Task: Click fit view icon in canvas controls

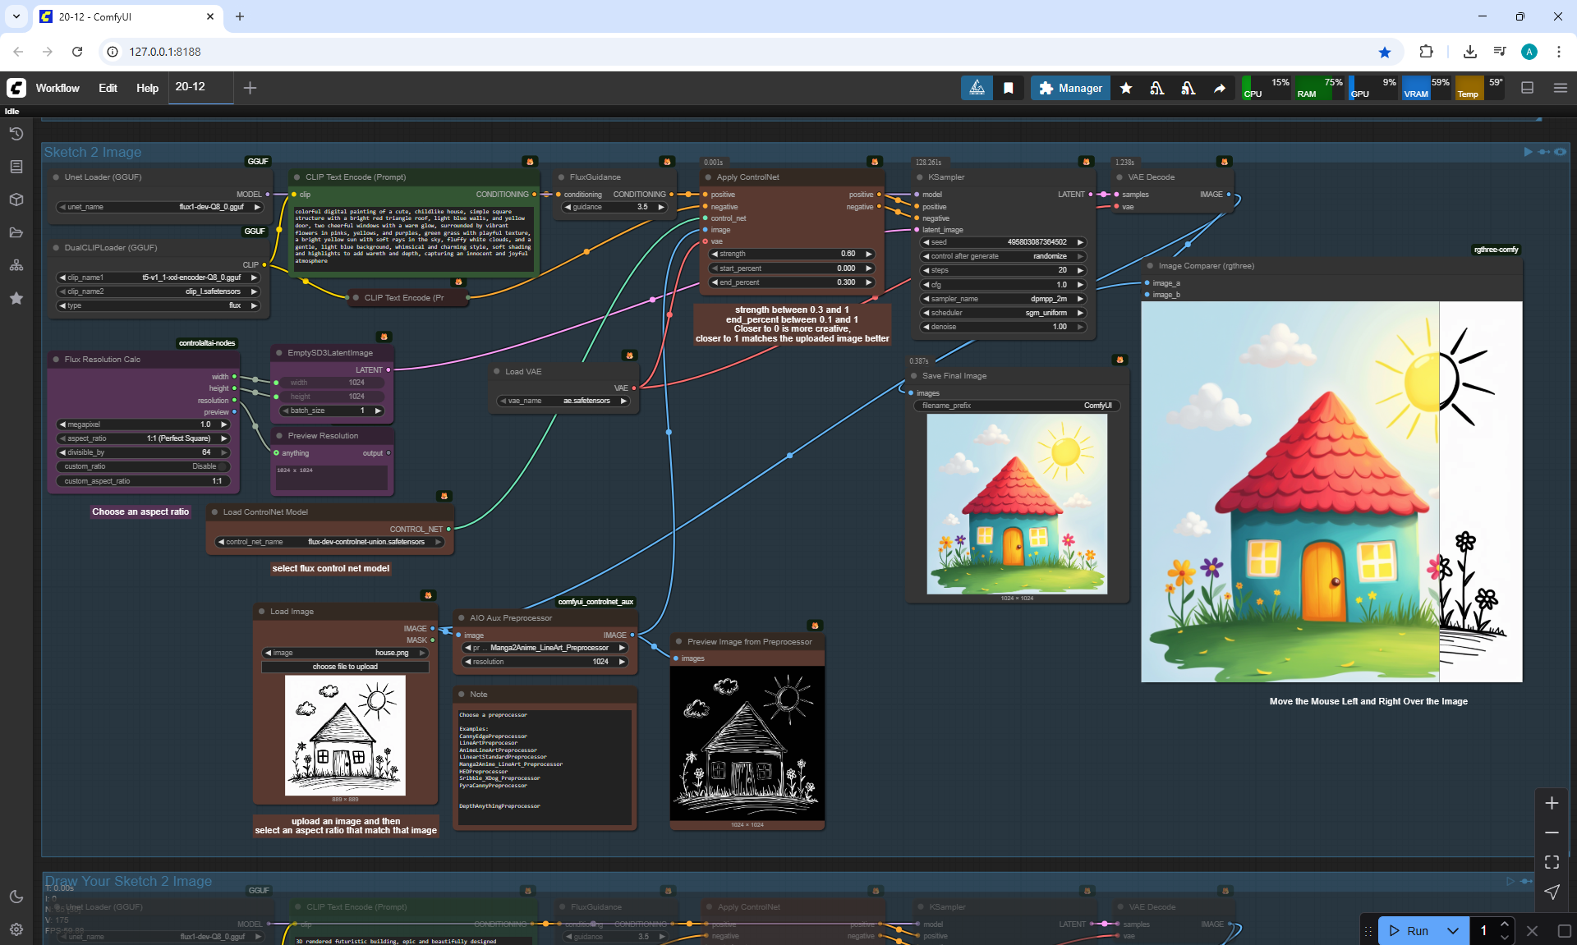Action: tap(1552, 862)
